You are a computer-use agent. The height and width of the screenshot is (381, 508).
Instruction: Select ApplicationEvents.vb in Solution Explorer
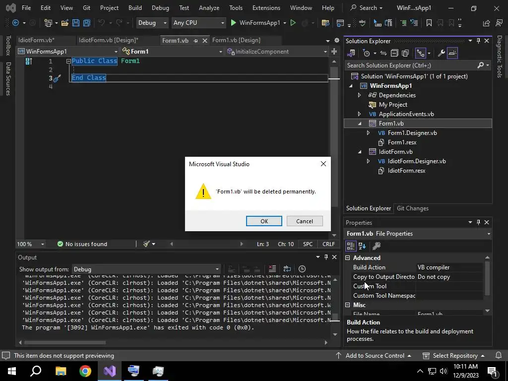click(x=406, y=114)
